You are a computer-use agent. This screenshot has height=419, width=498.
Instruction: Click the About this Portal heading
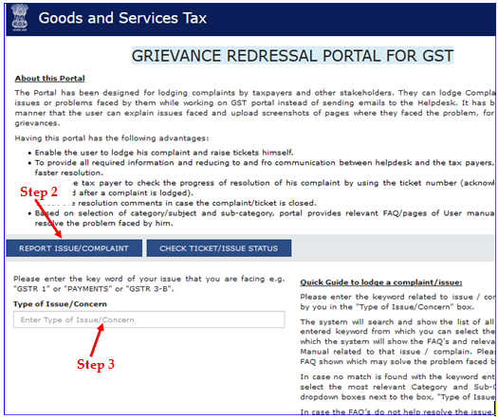(x=50, y=79)
